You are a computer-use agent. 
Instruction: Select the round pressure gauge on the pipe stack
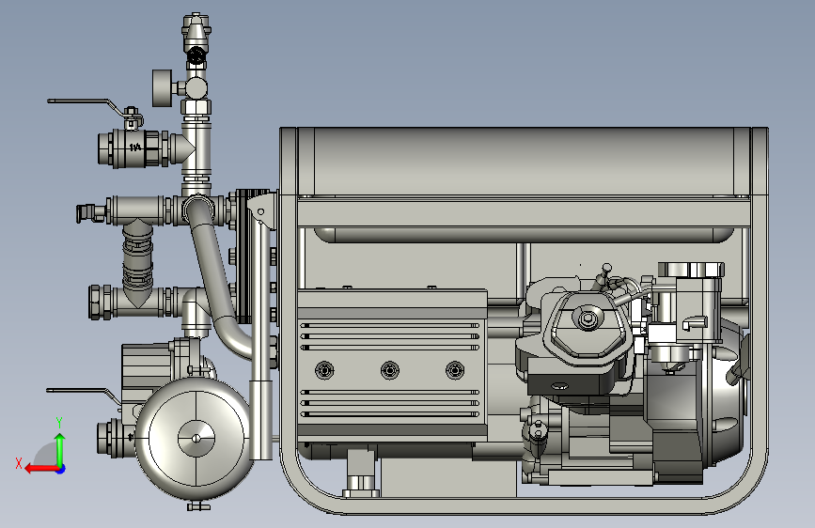pos(163,87)
